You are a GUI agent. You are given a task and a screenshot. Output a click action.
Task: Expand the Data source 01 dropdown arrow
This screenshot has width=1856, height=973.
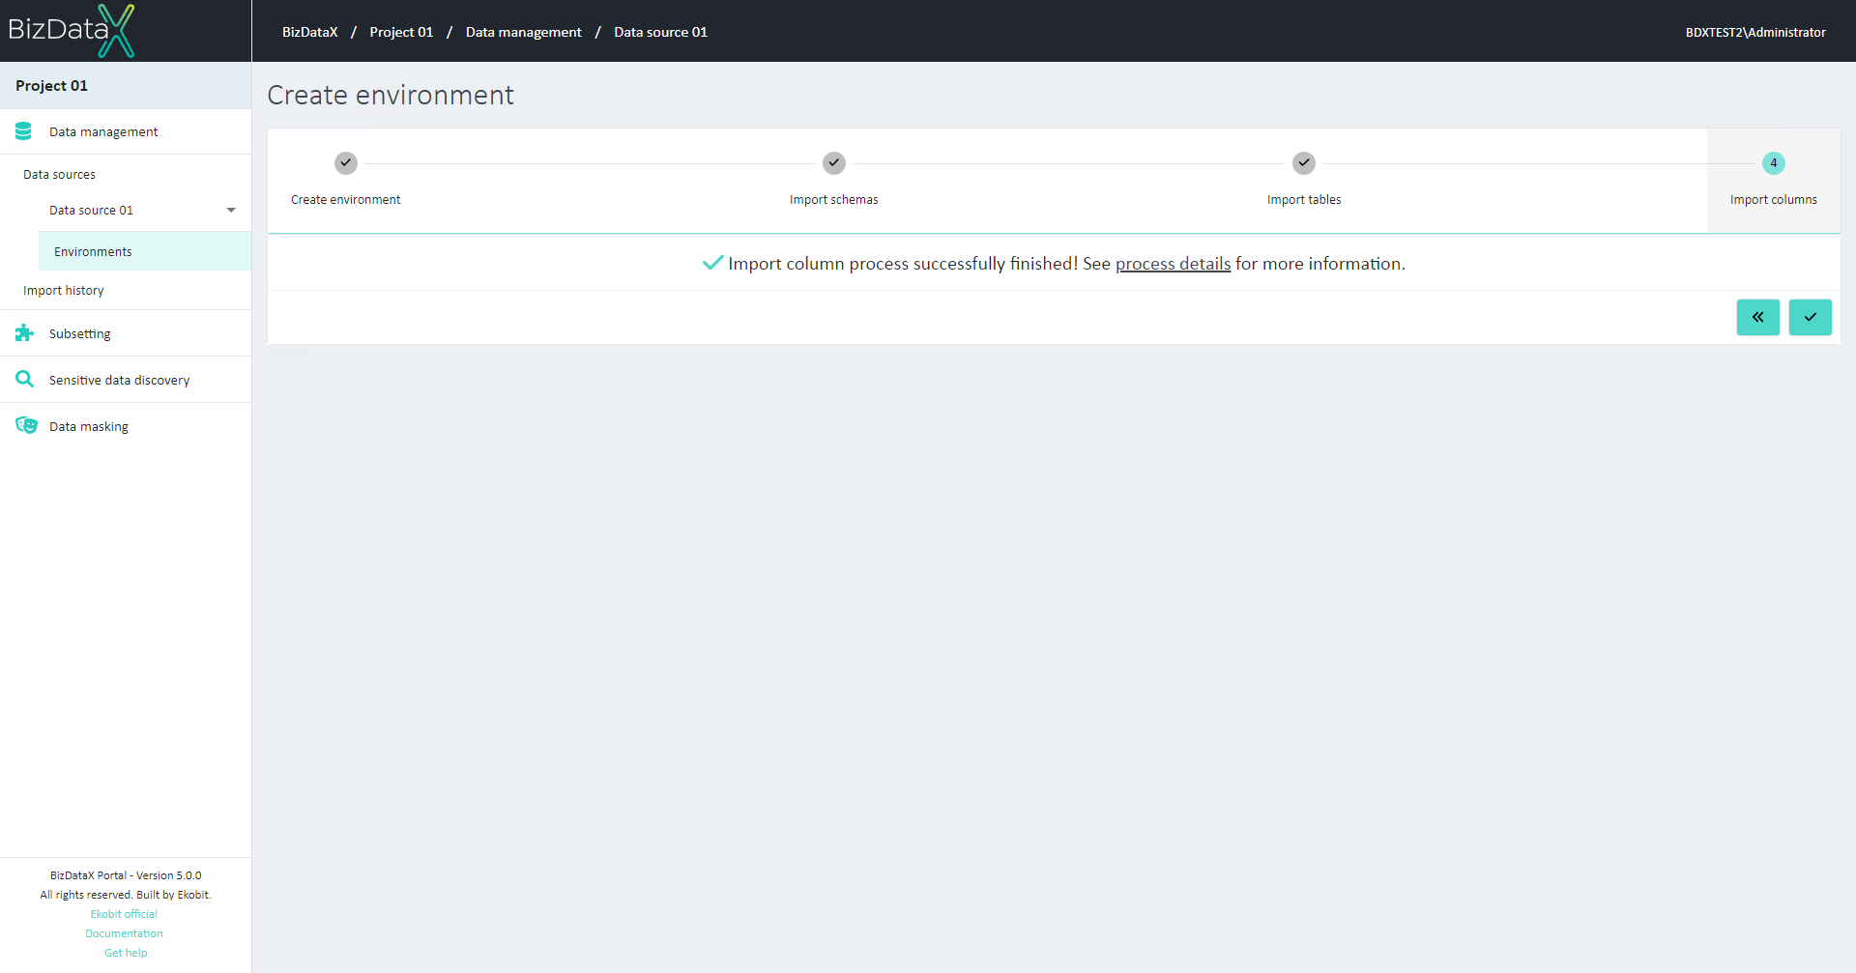pyautogui.click(x=231, y=210)
